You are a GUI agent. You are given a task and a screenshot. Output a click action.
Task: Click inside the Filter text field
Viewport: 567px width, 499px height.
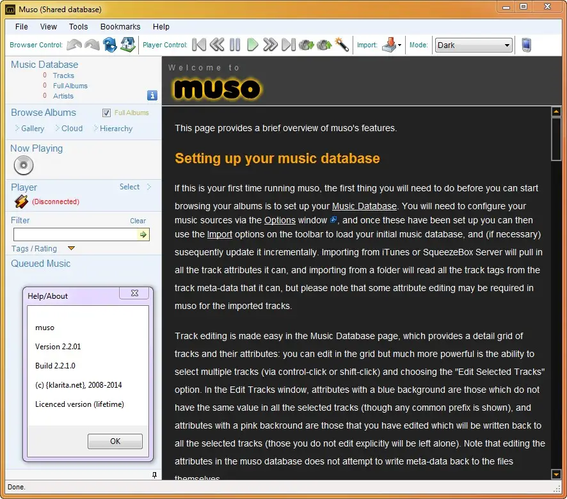[x=76, y=235]
